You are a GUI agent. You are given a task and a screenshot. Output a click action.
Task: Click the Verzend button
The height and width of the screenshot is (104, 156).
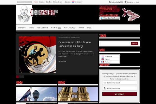(120, 94)
